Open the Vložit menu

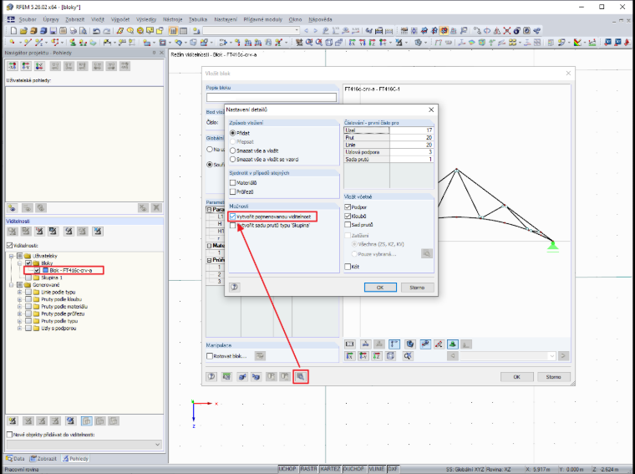pos(98,19)
